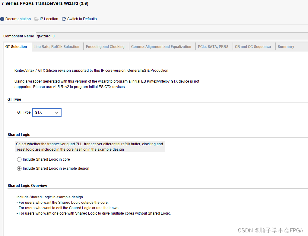Click the Shared Logic section heading

click(19, 135)
